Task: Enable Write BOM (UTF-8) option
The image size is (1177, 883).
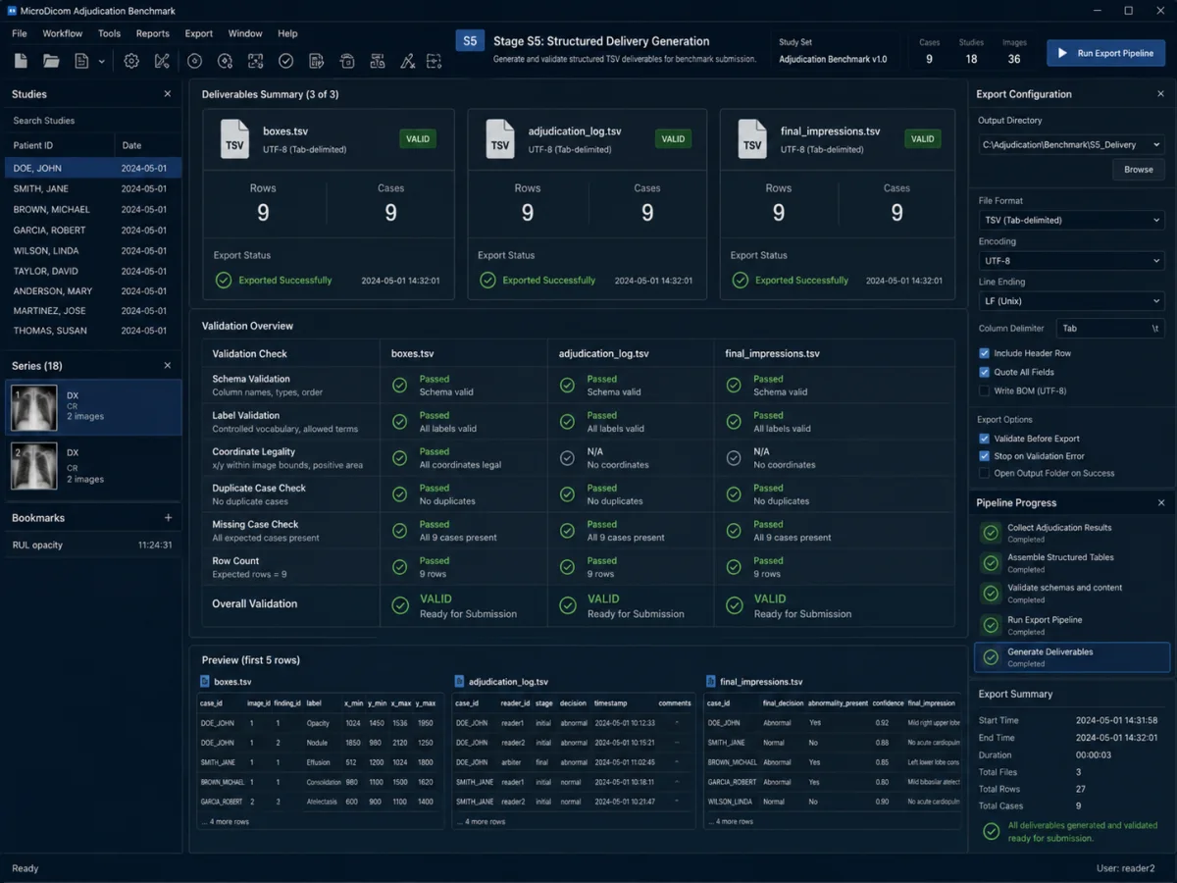Action: 984,390
